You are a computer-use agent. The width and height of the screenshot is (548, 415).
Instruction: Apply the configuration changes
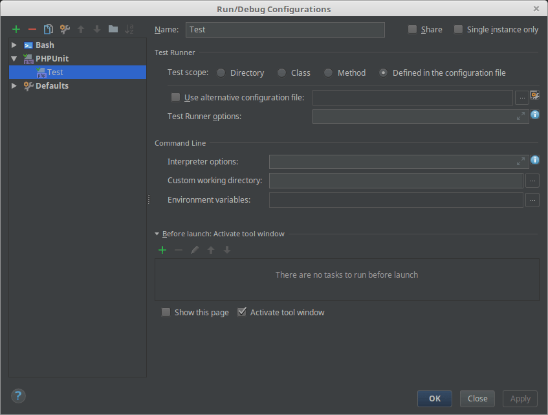(520, 398)
